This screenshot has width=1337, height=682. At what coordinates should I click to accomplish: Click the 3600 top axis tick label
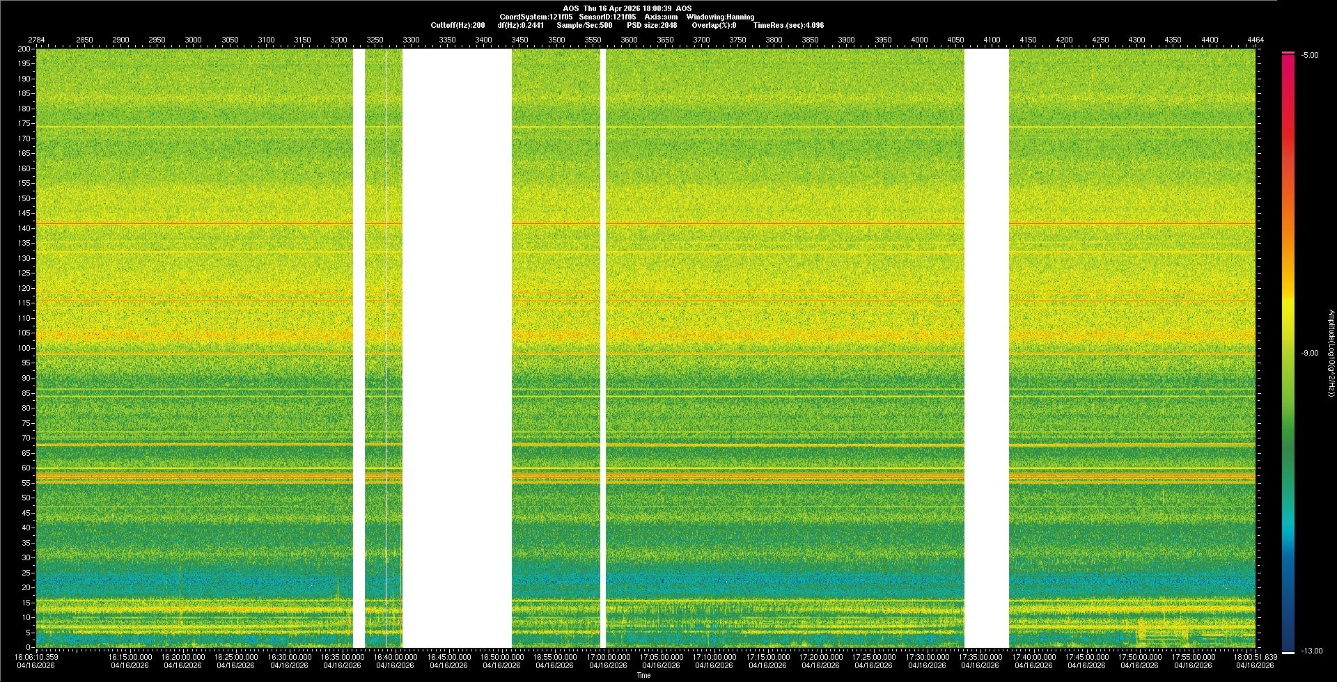629,40
